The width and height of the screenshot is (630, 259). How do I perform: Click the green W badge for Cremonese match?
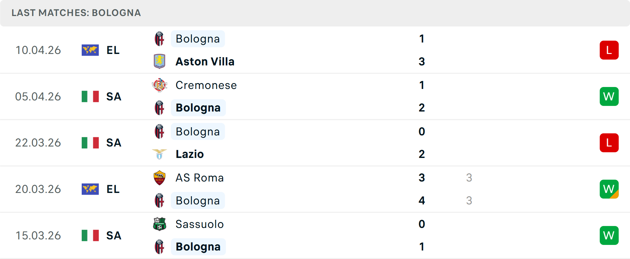(x=609, y=96)
